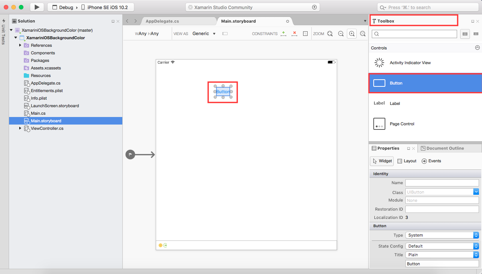The image size is (482, 274).
Task: Click the update indicator icon in status bar
Action: point(314,7)
